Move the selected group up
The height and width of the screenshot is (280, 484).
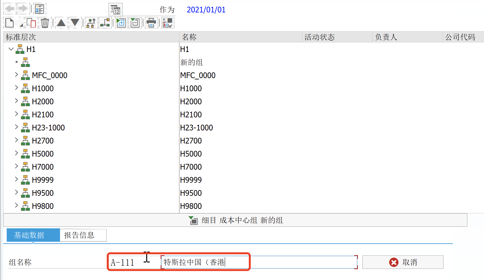click(61, 23)
